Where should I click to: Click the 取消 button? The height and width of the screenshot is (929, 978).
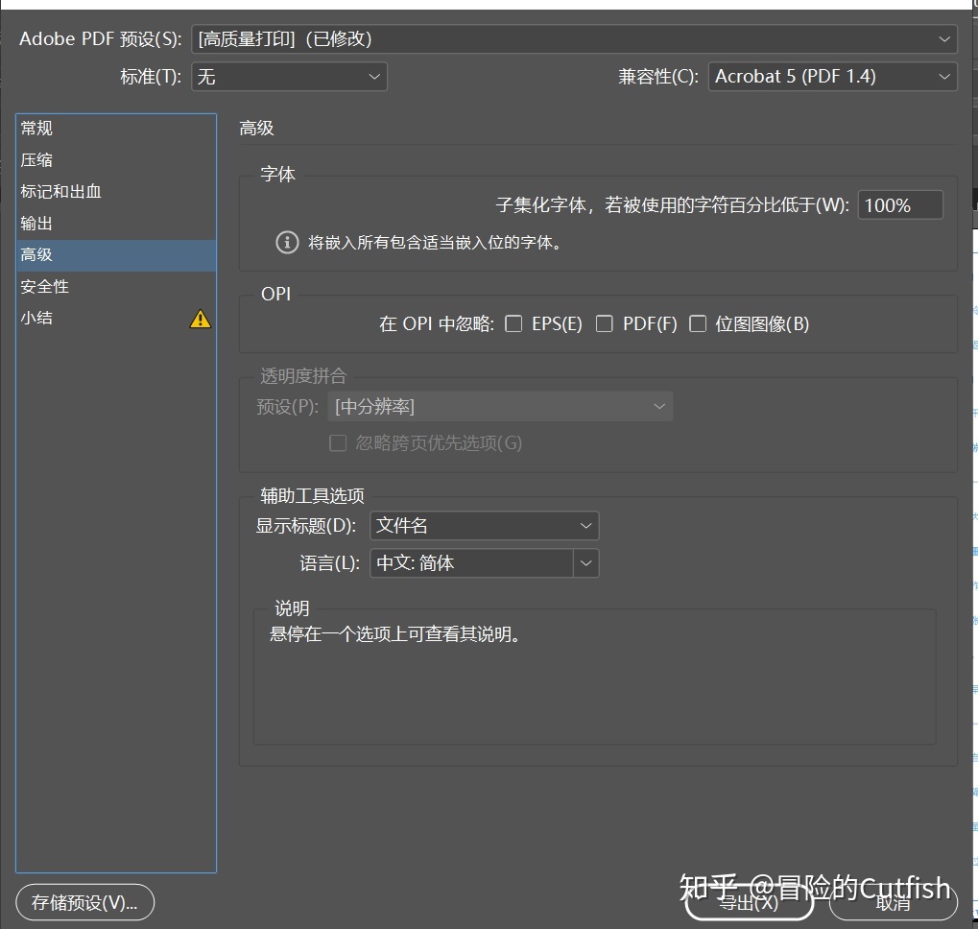coord(894,902)
